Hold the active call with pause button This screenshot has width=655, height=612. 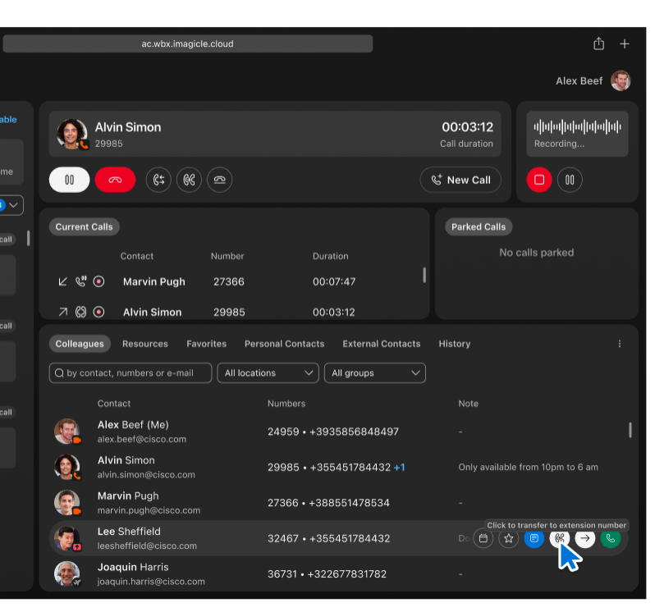click(x=69, y=180)
